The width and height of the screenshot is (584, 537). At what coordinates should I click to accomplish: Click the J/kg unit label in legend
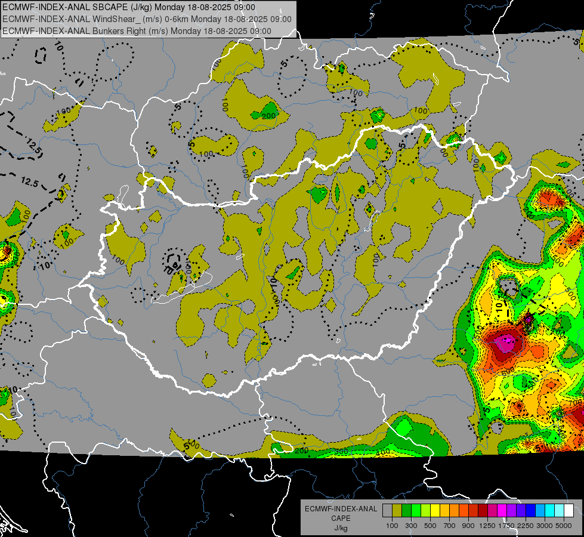[341, 529]
